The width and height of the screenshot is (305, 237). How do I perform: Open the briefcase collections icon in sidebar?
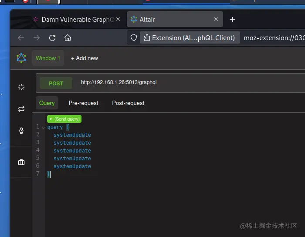point(21,162)
